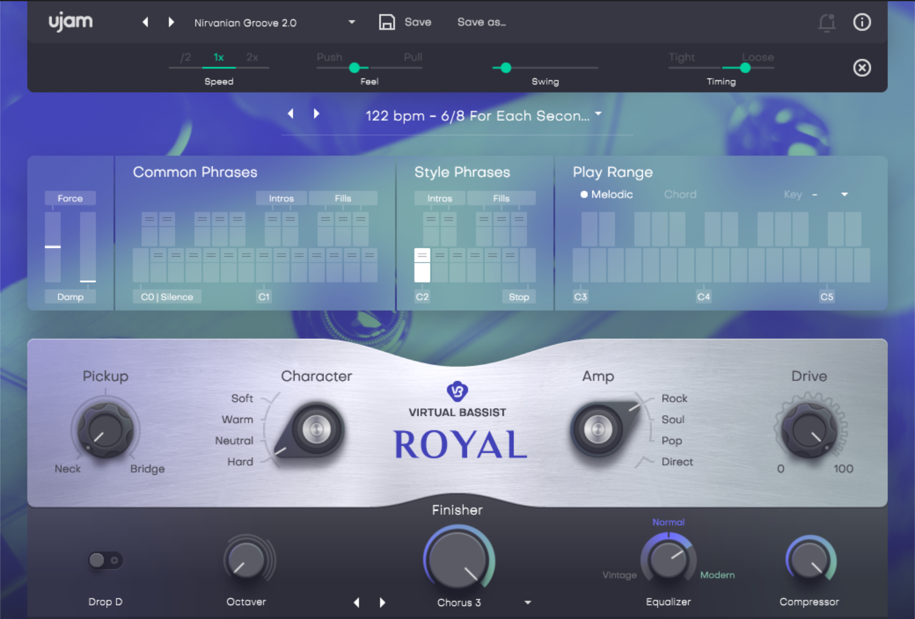Open the Key dropdown arrow
Image resolution: width=915 pixels, height=619 pixels.
click(x=845, y=195)
